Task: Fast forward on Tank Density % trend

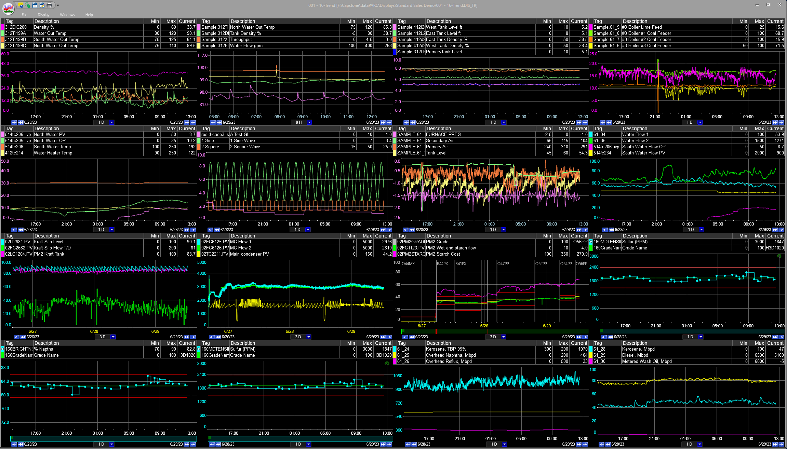Action: [x=383, y=122]
